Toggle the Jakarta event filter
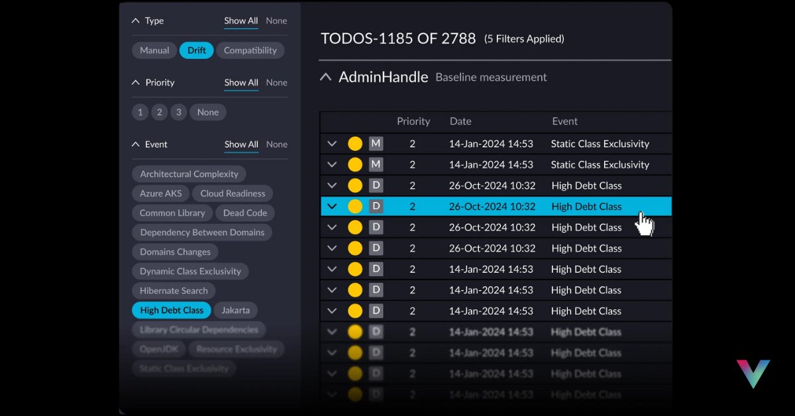 [235, 310]
